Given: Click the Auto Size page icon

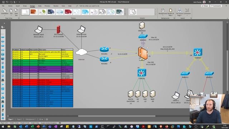Looking at the screenshot, I should (16, 12).
